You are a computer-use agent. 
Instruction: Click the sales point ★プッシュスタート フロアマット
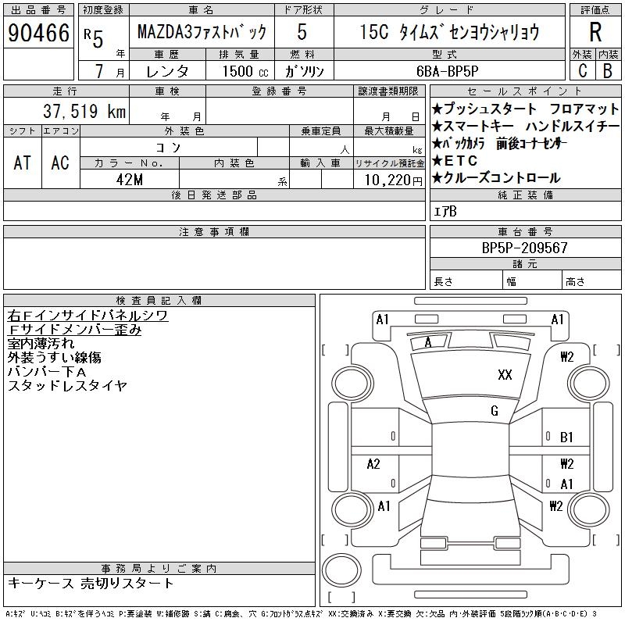click(525, 109)
